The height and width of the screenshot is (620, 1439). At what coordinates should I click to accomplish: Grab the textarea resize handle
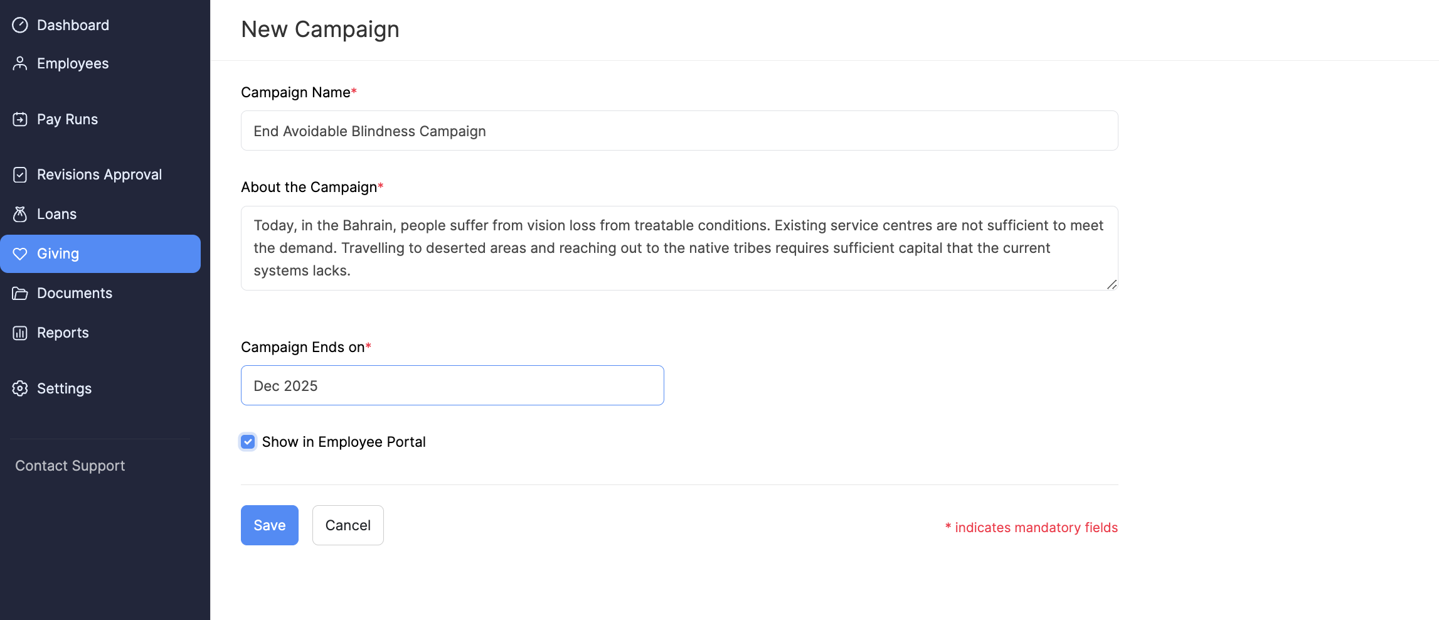(x=1112, y=284)
